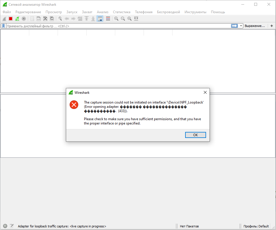276x230 pixels.
Task: Save the capture file via toolbar icon
Action: coord(39,19)
